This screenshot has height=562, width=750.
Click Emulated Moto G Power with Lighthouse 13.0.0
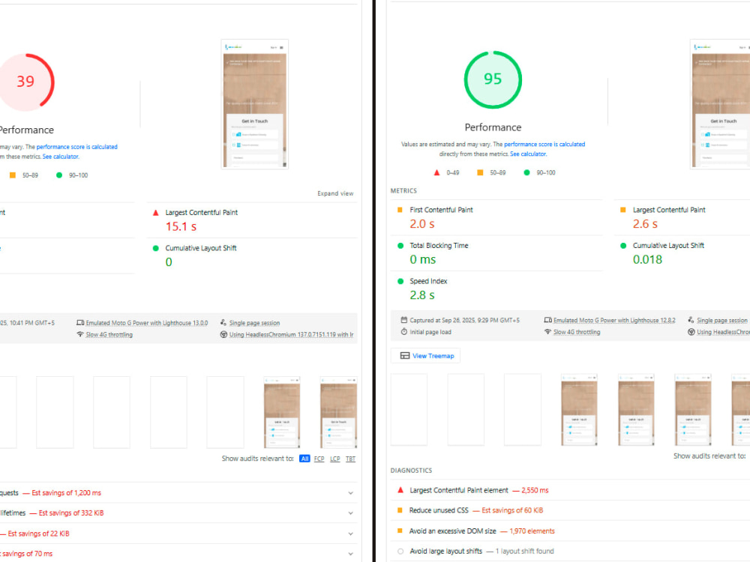coord(147,323)
